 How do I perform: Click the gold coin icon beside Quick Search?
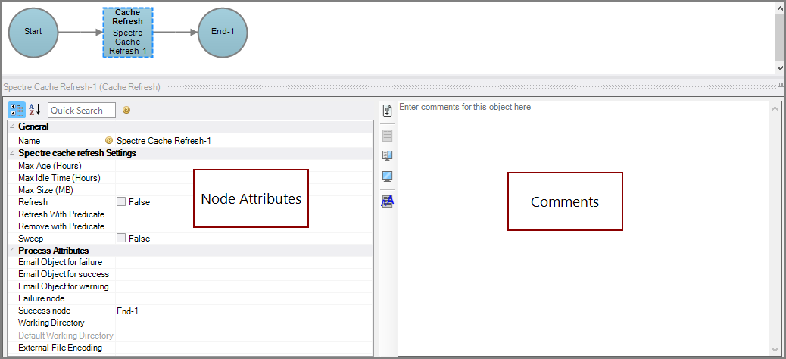coord(126,110)
